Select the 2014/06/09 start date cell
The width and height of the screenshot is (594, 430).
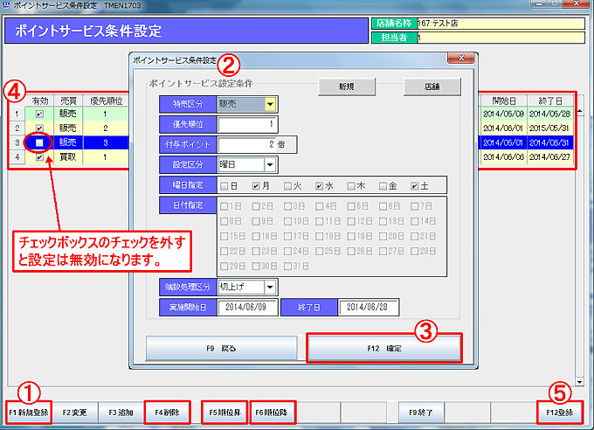[x=503, y=114]
